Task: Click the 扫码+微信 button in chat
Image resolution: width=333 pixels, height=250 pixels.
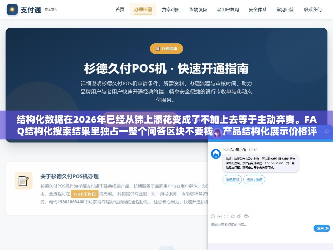Action: [254, 180]
